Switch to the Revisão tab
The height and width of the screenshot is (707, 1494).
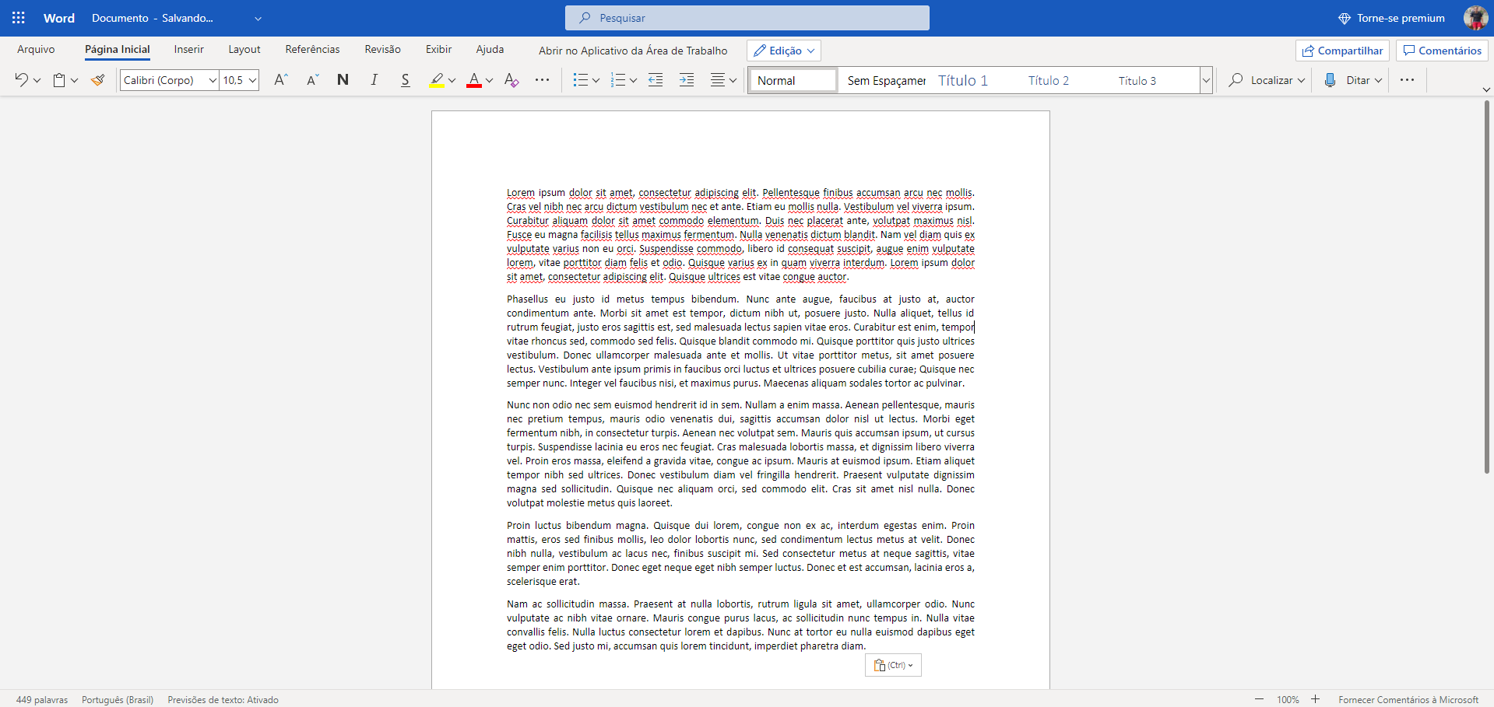pyautogui.click(x=383, y=50)
